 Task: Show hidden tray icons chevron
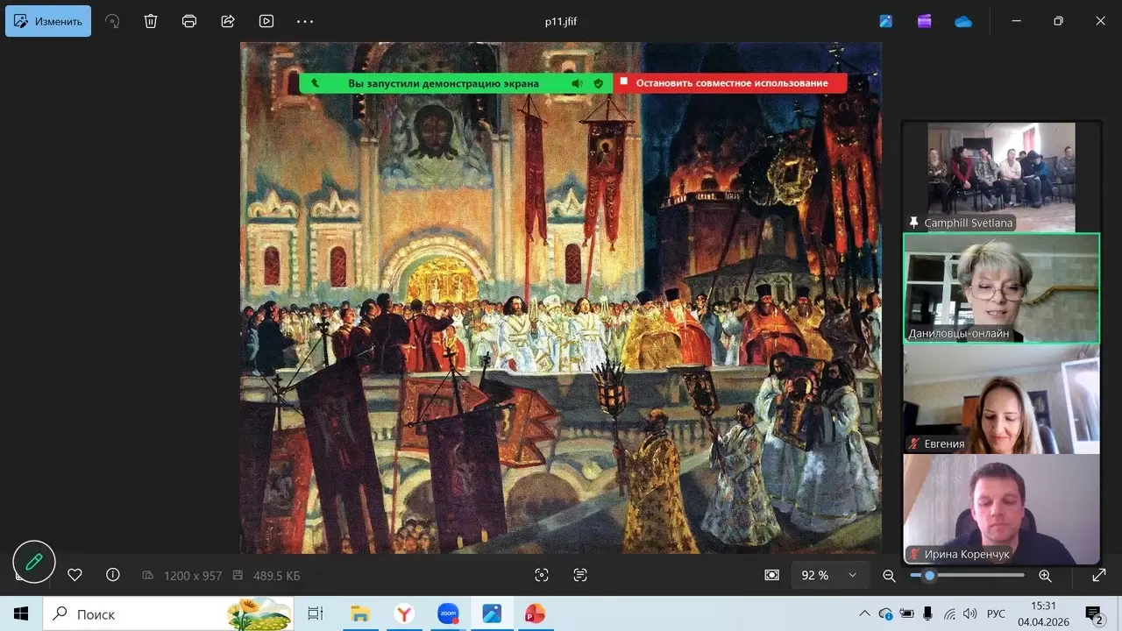pos(864,613)
